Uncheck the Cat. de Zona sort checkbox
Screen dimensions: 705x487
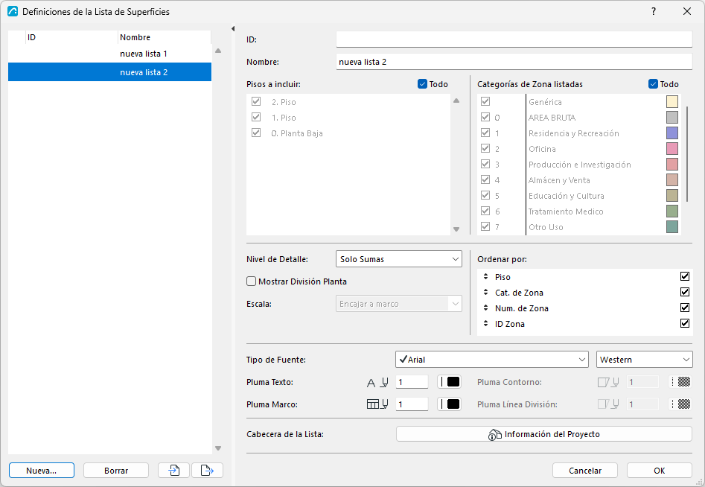pos(685,292)
